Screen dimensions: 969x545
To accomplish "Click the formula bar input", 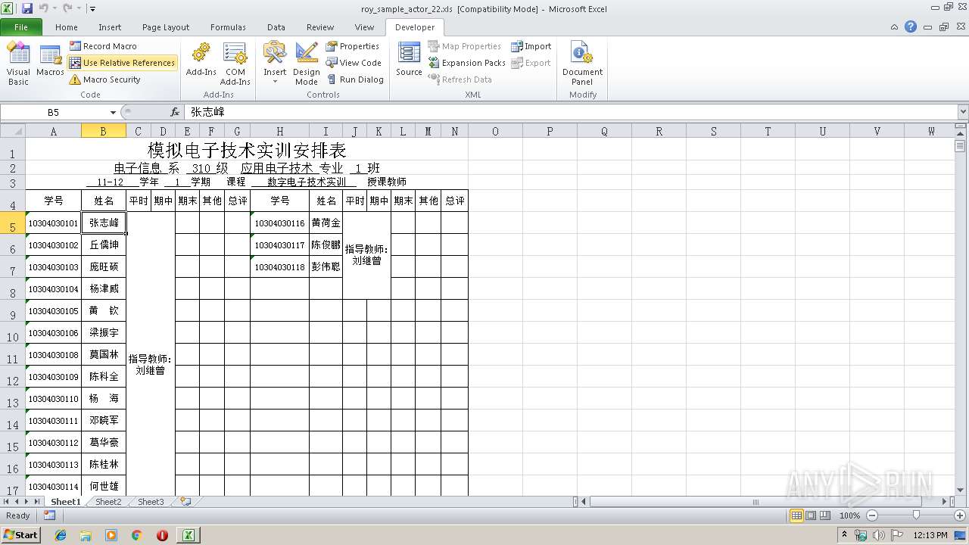I will (x=571, y=112).
